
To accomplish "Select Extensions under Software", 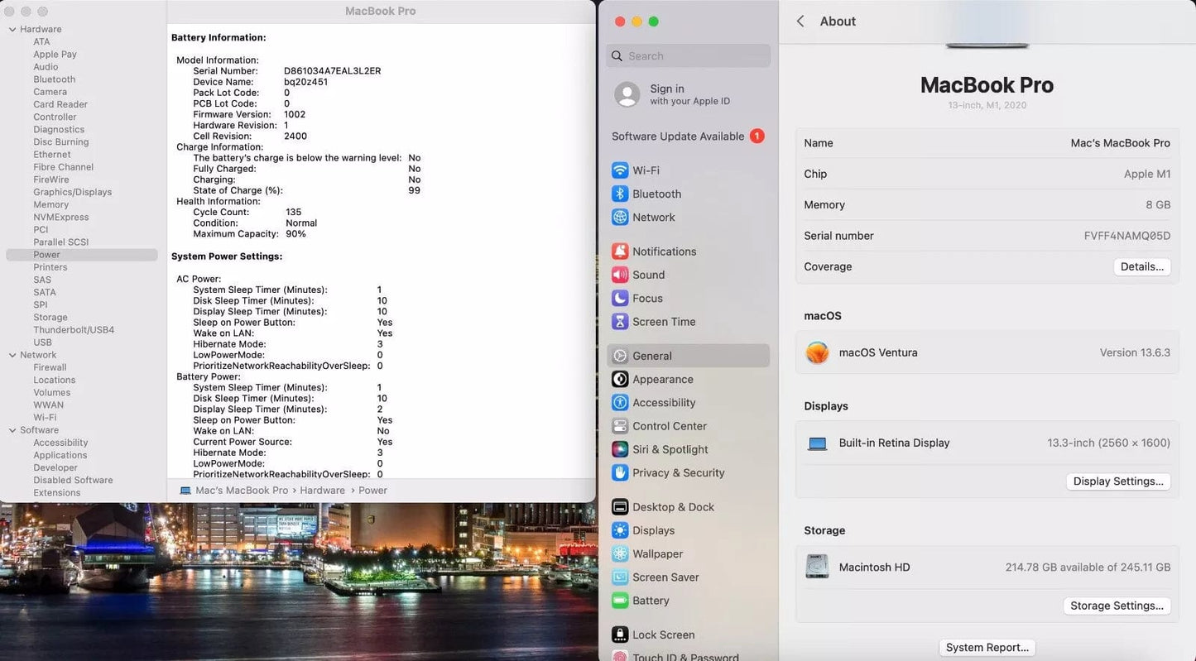I will 56,493.
